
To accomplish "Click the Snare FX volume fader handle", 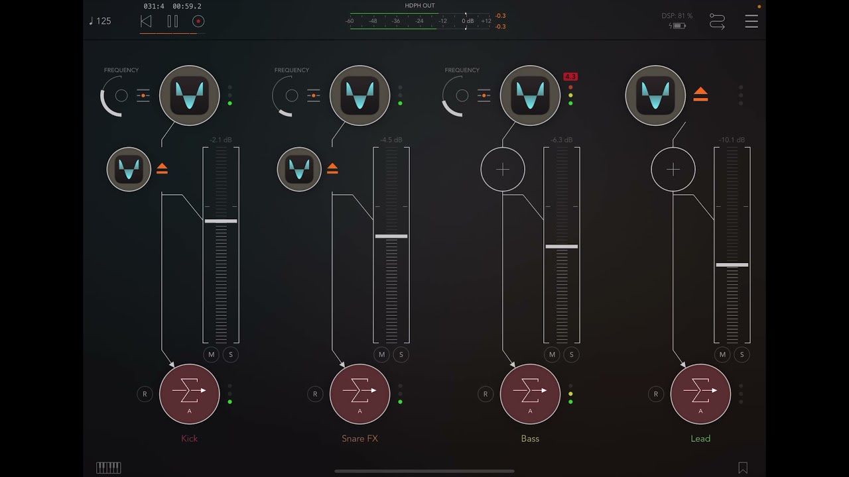I will coord(391,236).
